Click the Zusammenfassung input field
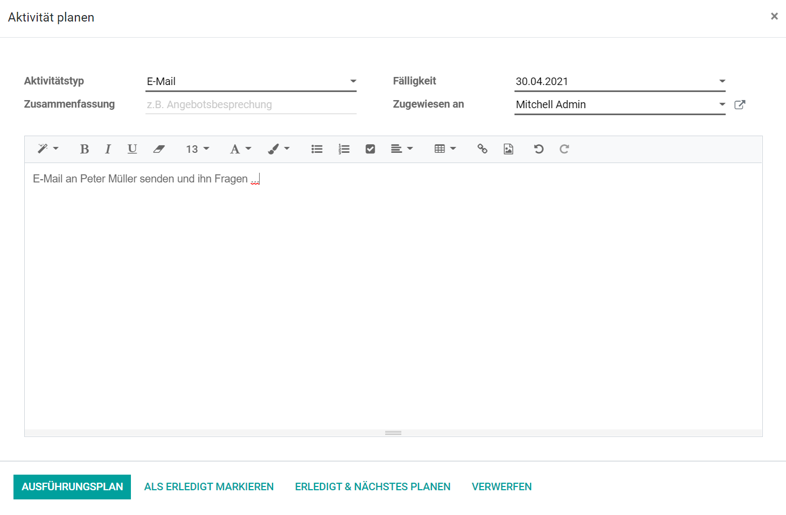 pos(251,104)
